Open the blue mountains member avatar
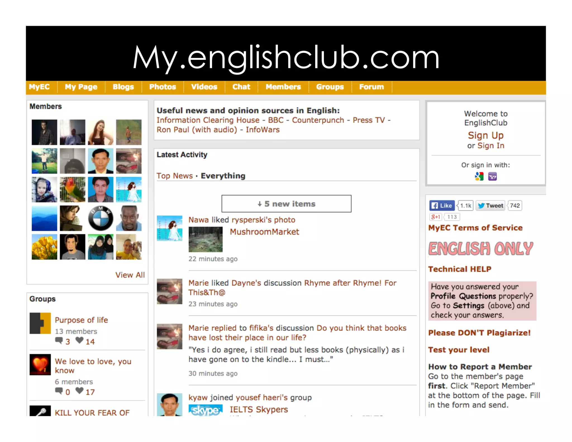This screenshot has height=442, width=572. tap(44, 218)
